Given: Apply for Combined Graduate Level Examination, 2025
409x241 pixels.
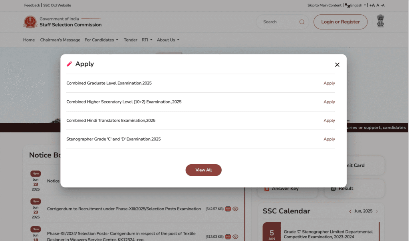Looking at the screenshot, I should (x=329, y=83).
